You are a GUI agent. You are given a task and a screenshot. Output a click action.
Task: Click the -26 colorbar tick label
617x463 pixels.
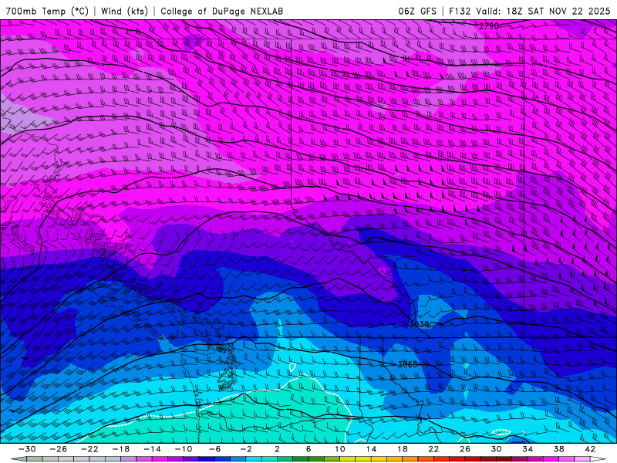point(59,449)
